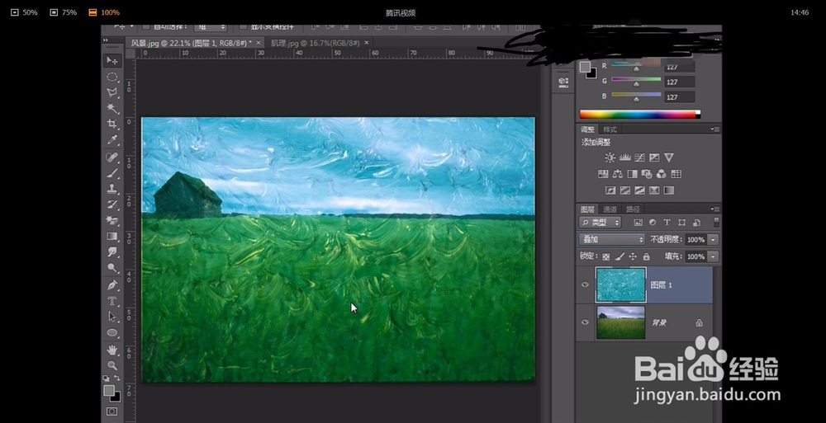The image size is (826, 423).
Task: Add Hue/Saturation adjustment icon
Action: coord(603,174)
